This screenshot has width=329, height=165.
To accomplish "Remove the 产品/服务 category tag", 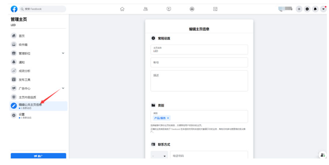I will coord(168,118).
